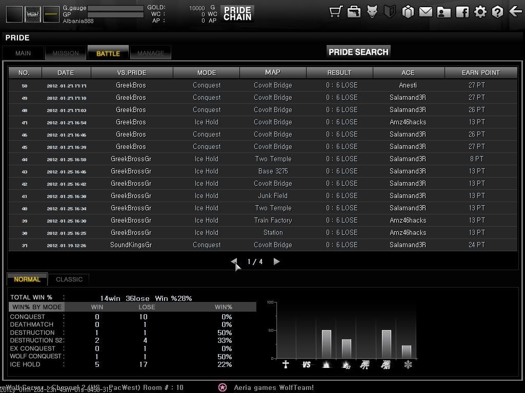Open settings with the gear icon
Screen dimensions: 525x393
point(480,12)
